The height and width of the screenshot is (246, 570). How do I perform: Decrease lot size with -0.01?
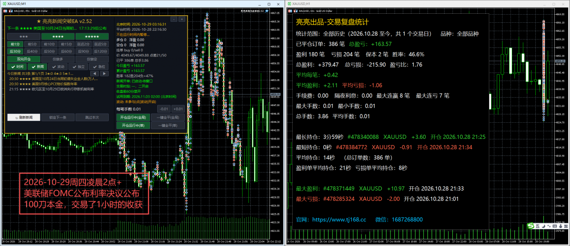tap(164, 109)
